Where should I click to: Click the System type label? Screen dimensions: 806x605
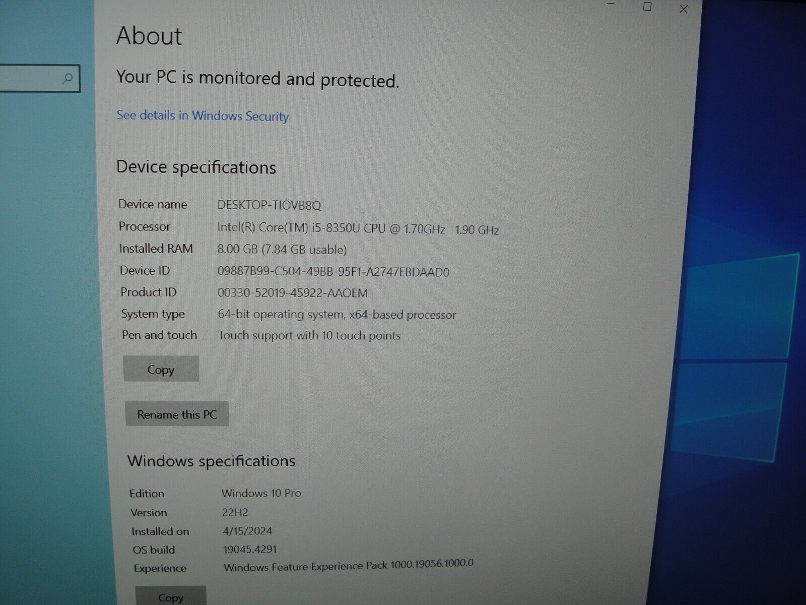(153, 314)
